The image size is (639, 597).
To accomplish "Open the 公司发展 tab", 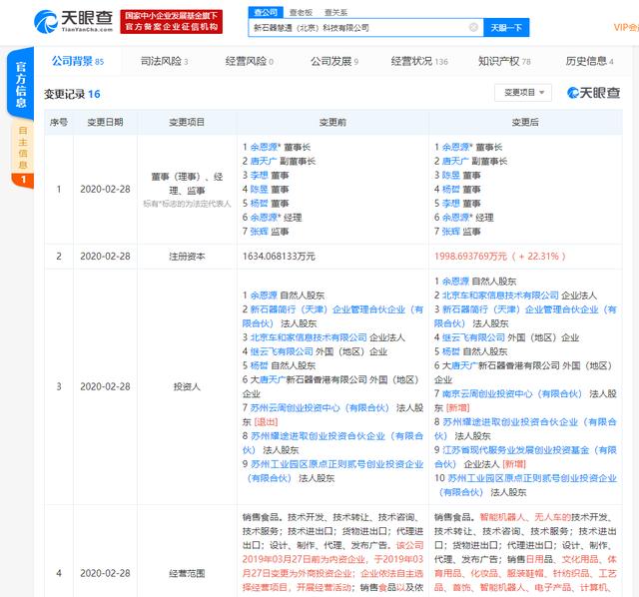I will pos(334,62).
